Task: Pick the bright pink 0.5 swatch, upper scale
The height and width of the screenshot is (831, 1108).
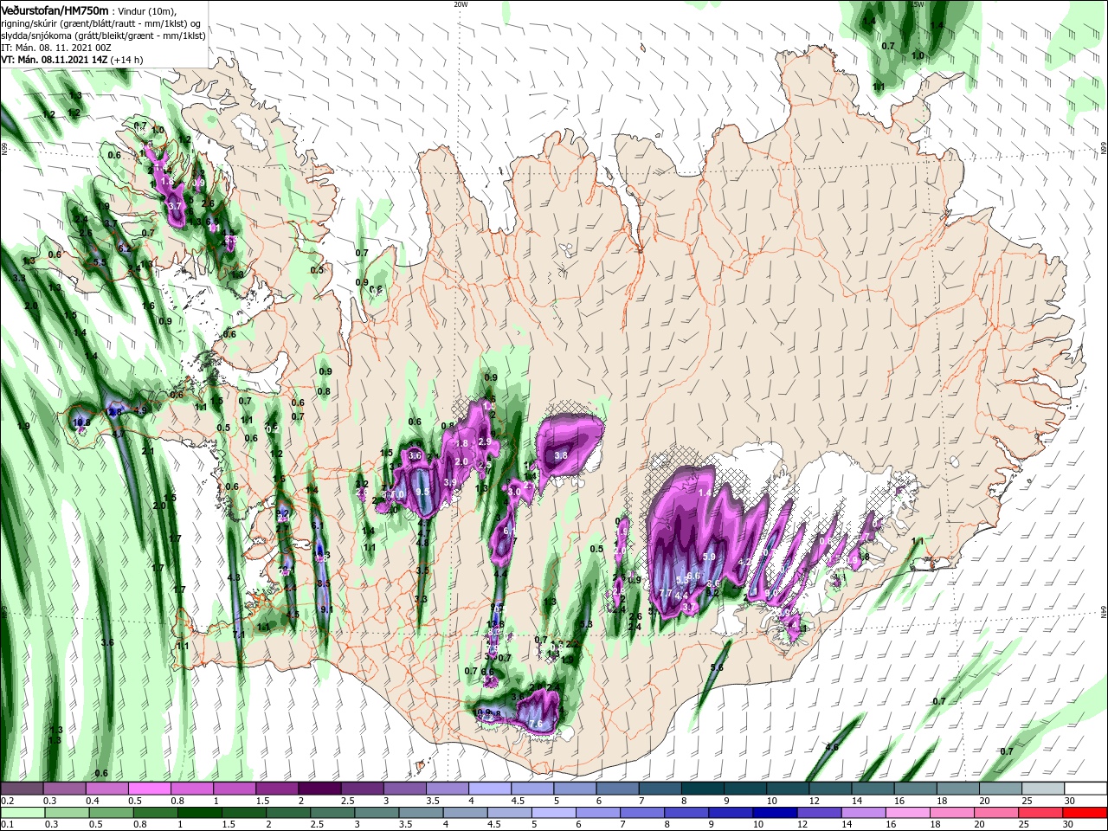Action: [149, 789]
